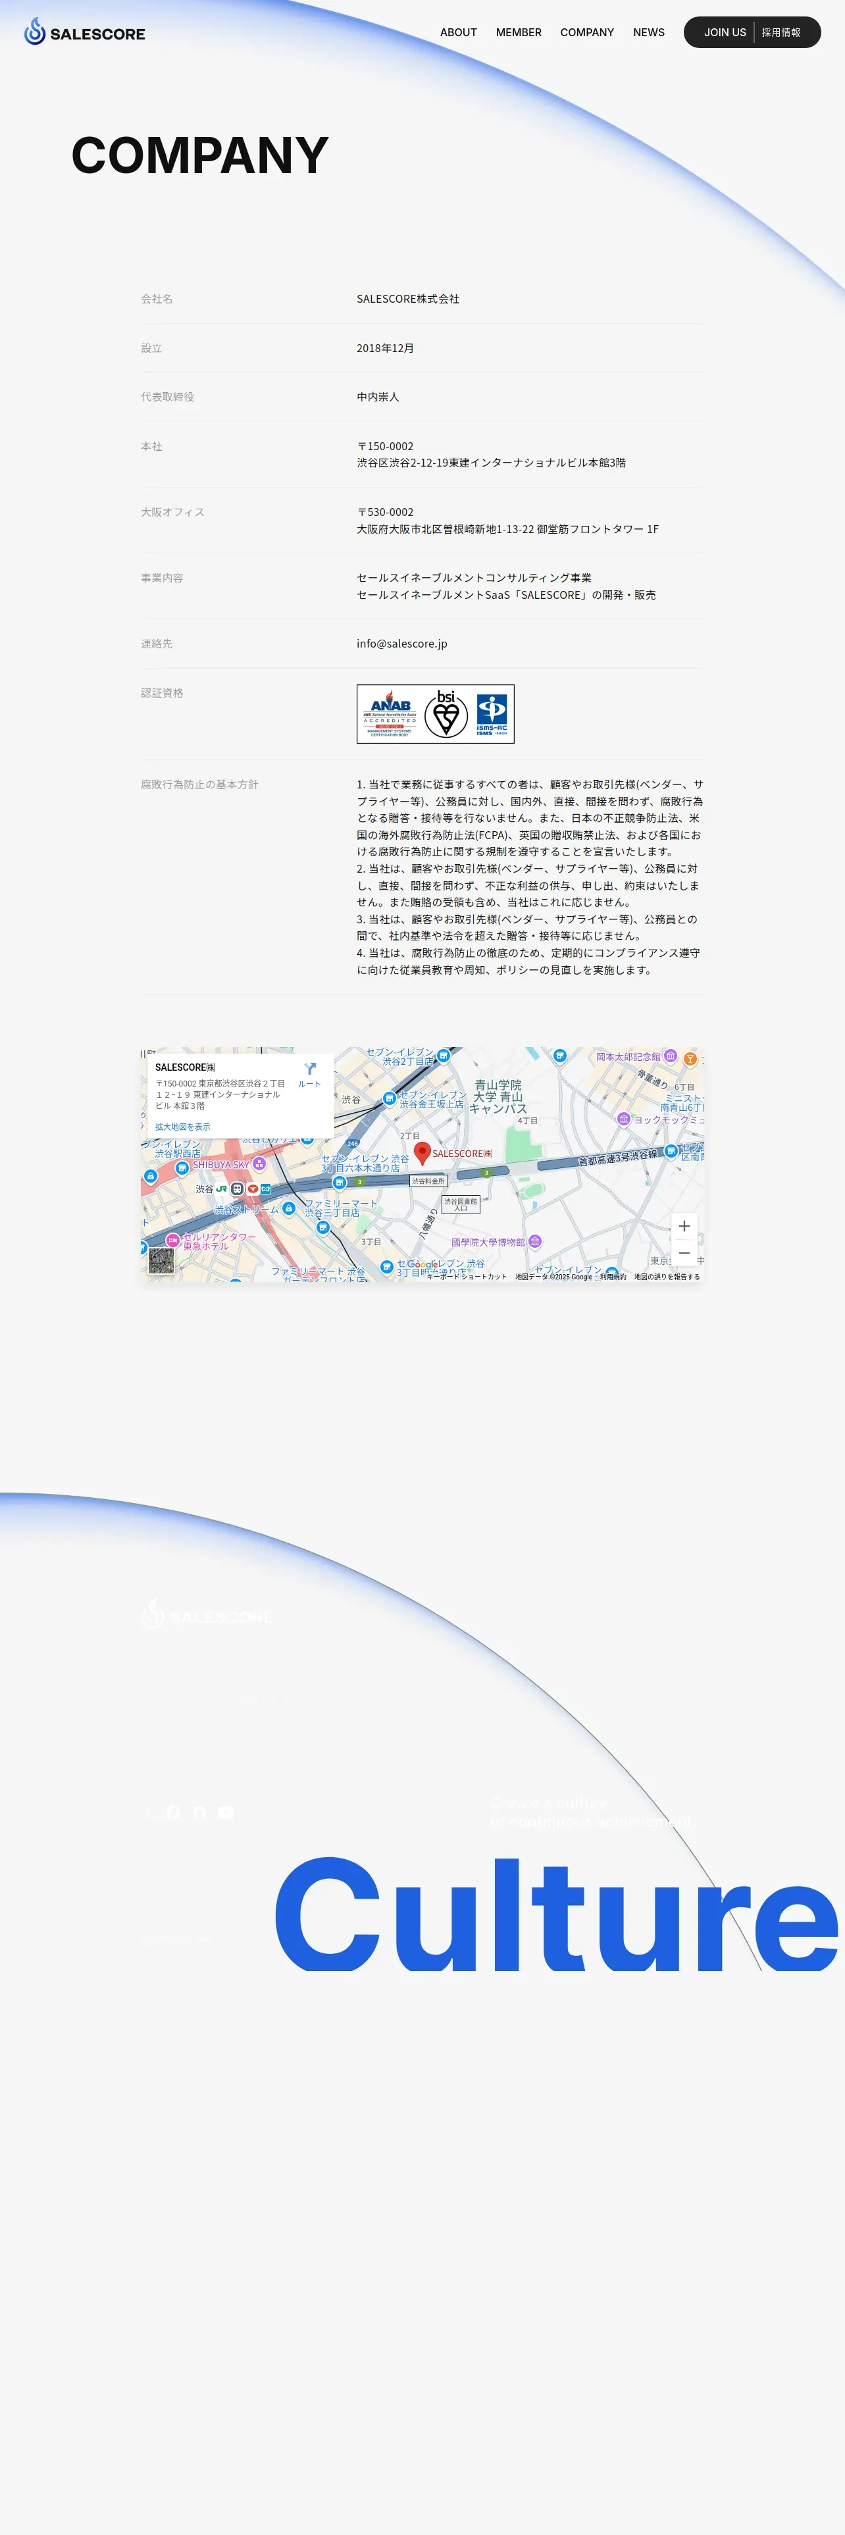Image resolution: width=845 pixels, height=2535 pixels.
Task: Click the COMPANY page heading
Action: pyautogui.click(x=199, y=155)
